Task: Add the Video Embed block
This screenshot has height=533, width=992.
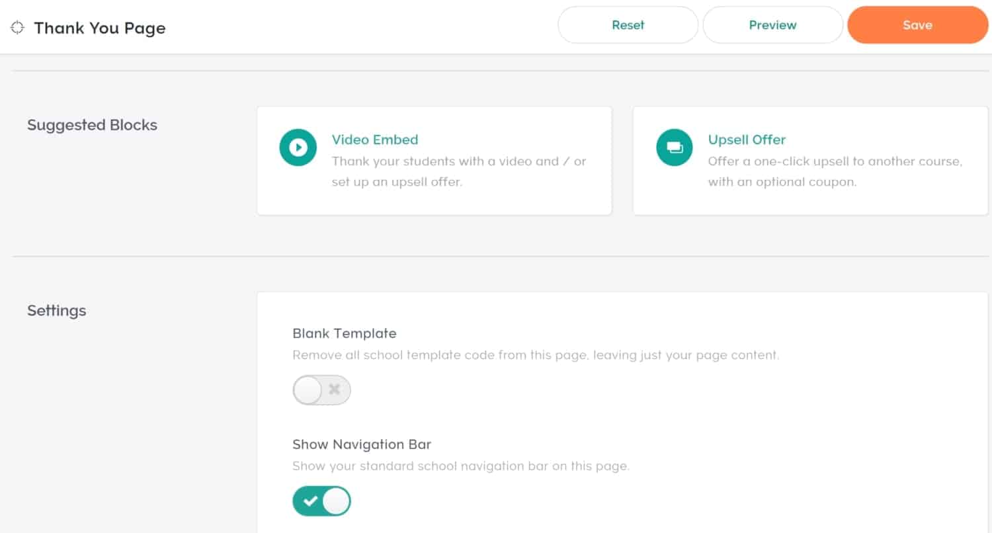Action: point(434,161)
